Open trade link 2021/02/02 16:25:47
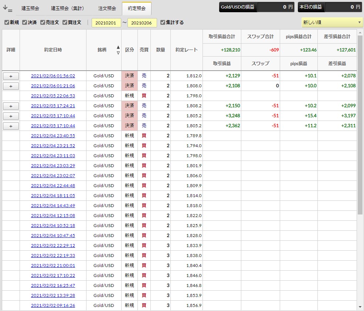 (53, 285)
